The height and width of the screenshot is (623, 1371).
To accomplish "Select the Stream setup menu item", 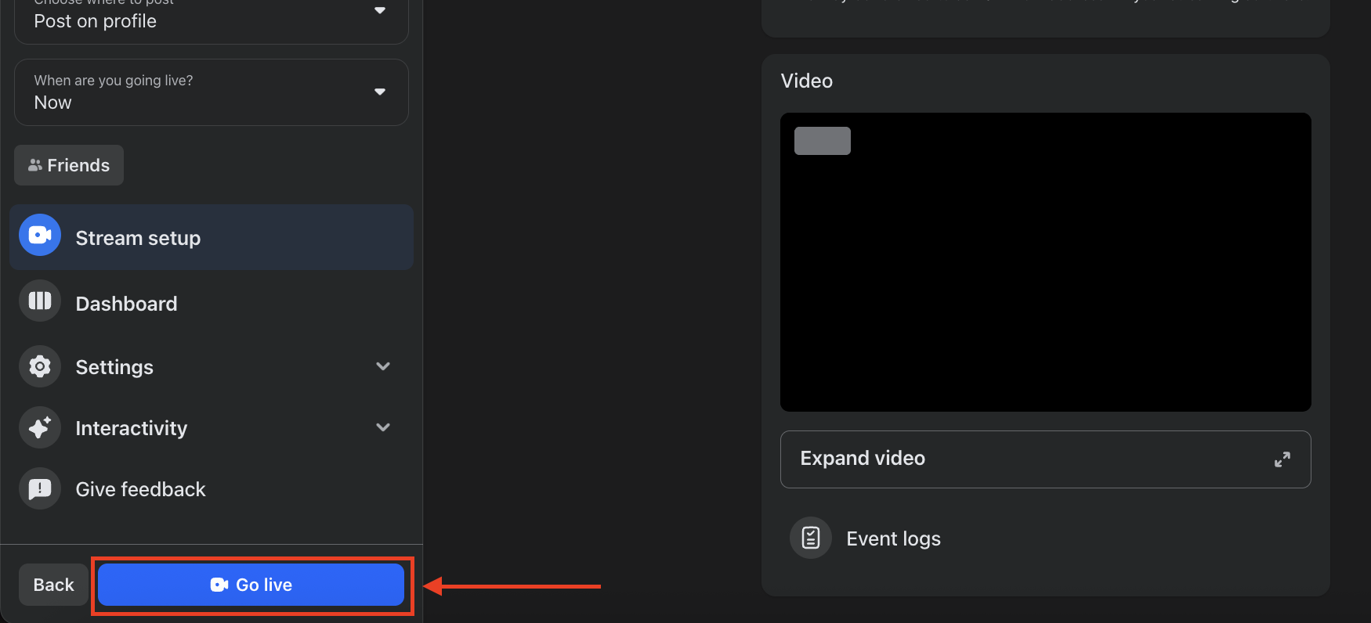I will [138, 238].
